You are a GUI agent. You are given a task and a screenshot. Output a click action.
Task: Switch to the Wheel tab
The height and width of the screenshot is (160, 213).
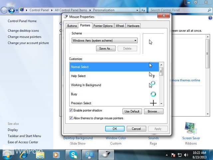coord(120,26)
